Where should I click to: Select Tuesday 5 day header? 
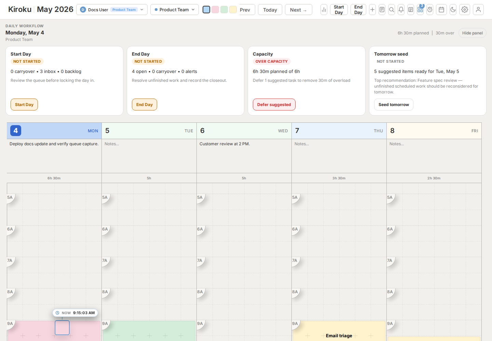click(149, 131)
